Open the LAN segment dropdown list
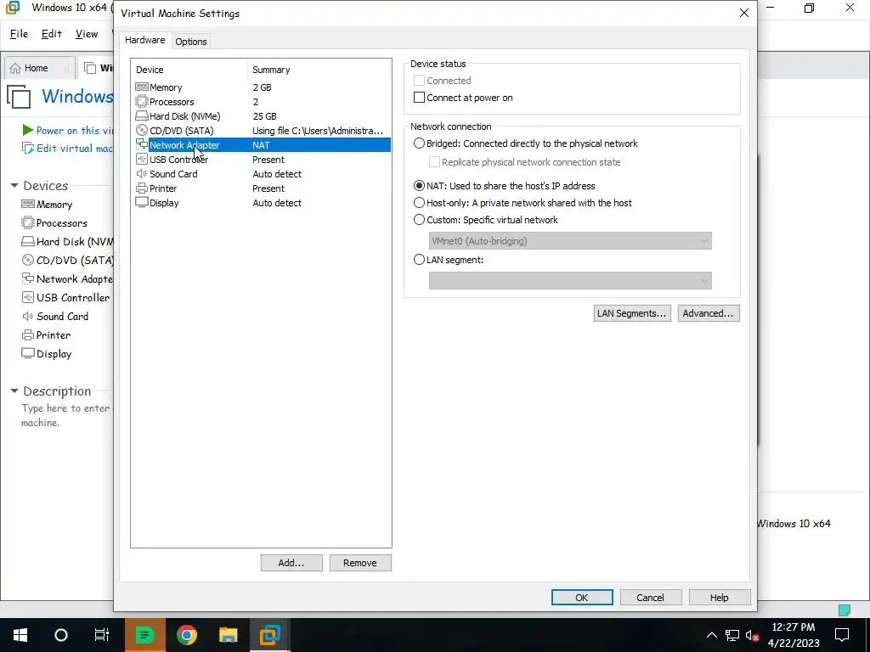Screen dimensions: 870x652 pos(570,280)
